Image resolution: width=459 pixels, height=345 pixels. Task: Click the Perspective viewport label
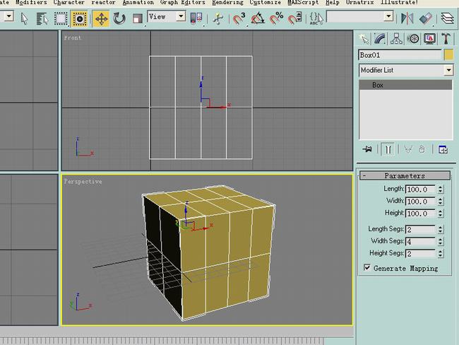(83, 182)
